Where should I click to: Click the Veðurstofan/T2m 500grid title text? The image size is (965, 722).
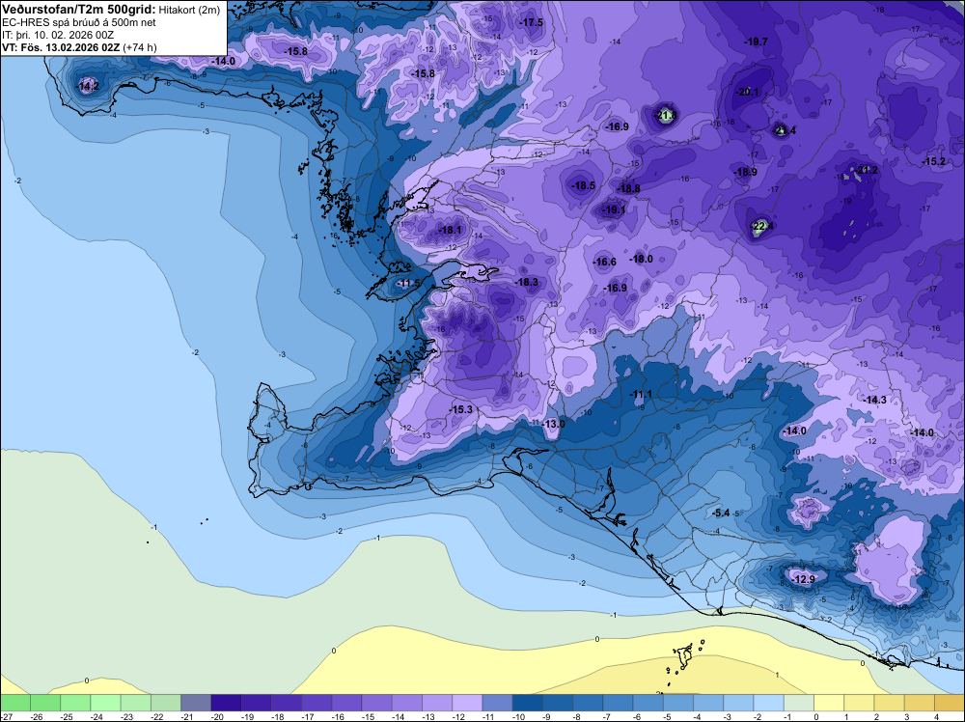79,10
